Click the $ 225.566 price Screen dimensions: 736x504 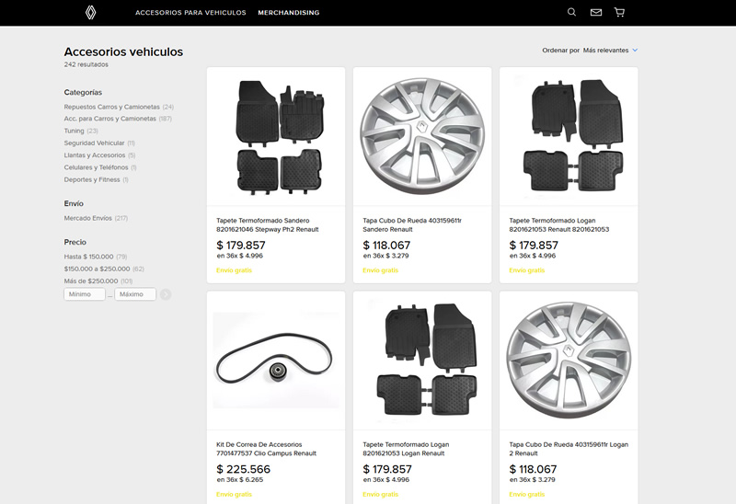point(243,469)
